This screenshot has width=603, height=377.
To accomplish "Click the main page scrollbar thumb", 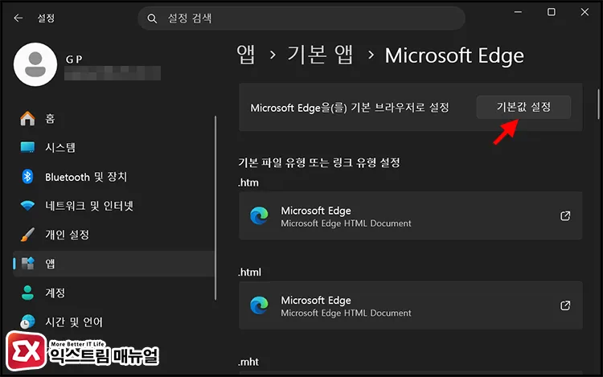I will (598, 104).
